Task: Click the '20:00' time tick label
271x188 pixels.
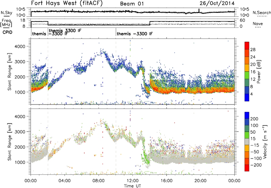Action: (x=201, y=181)
